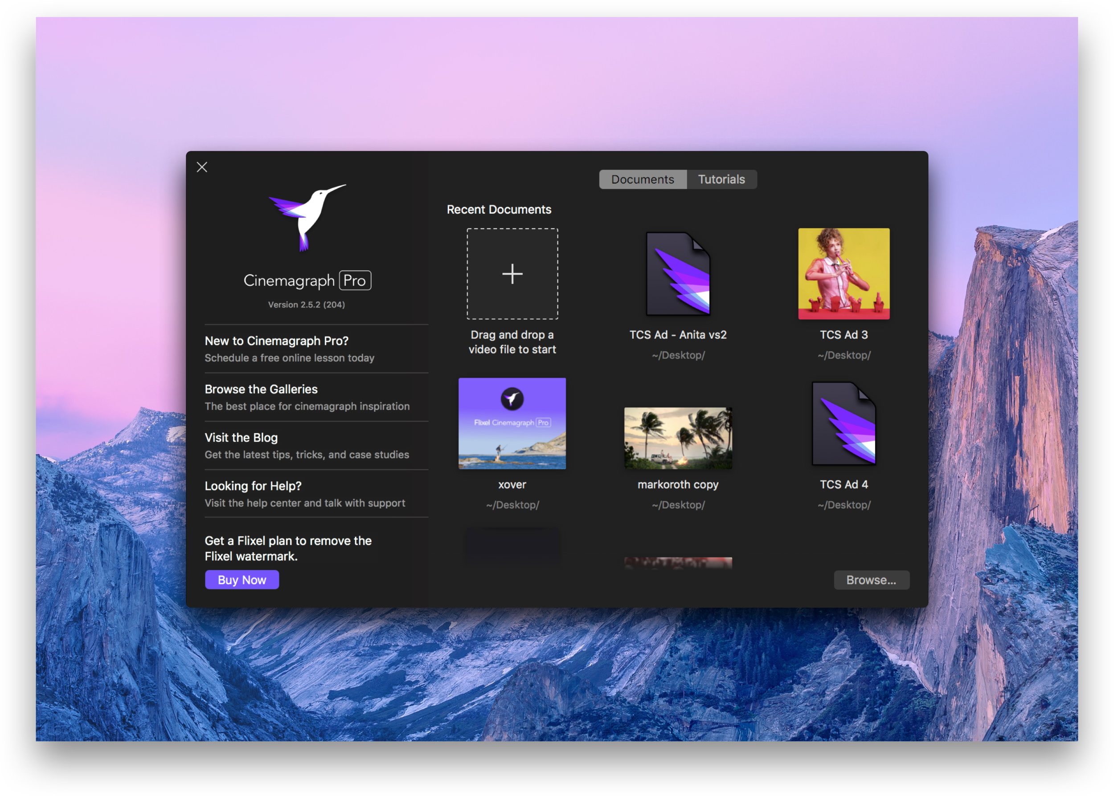The height and width of the screenshot is (796, 1114).
Task: Open the TCS Ad 4 file icon
Action: tap(844, 423)
